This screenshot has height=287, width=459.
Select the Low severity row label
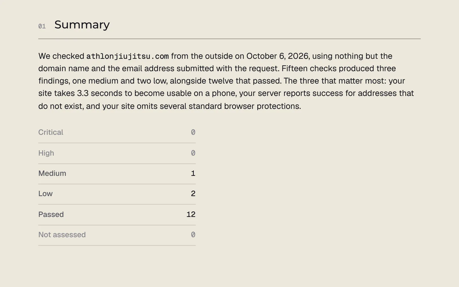click(x=45, y=194)
